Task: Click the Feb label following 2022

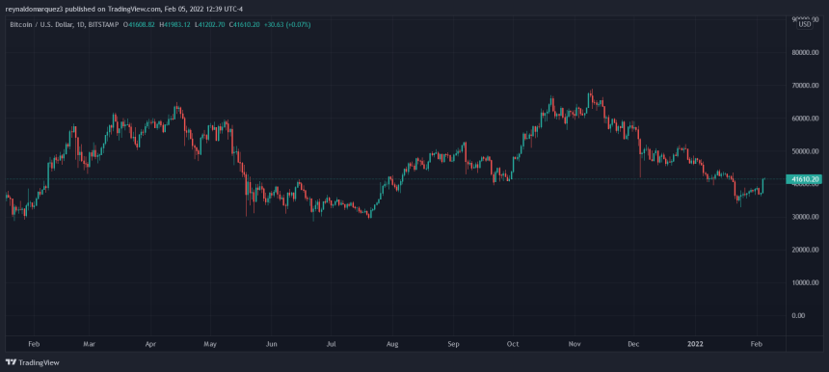Action: [x=757, y=344]
